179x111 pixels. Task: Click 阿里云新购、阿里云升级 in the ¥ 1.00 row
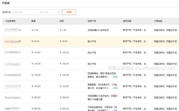click(165, 30)
